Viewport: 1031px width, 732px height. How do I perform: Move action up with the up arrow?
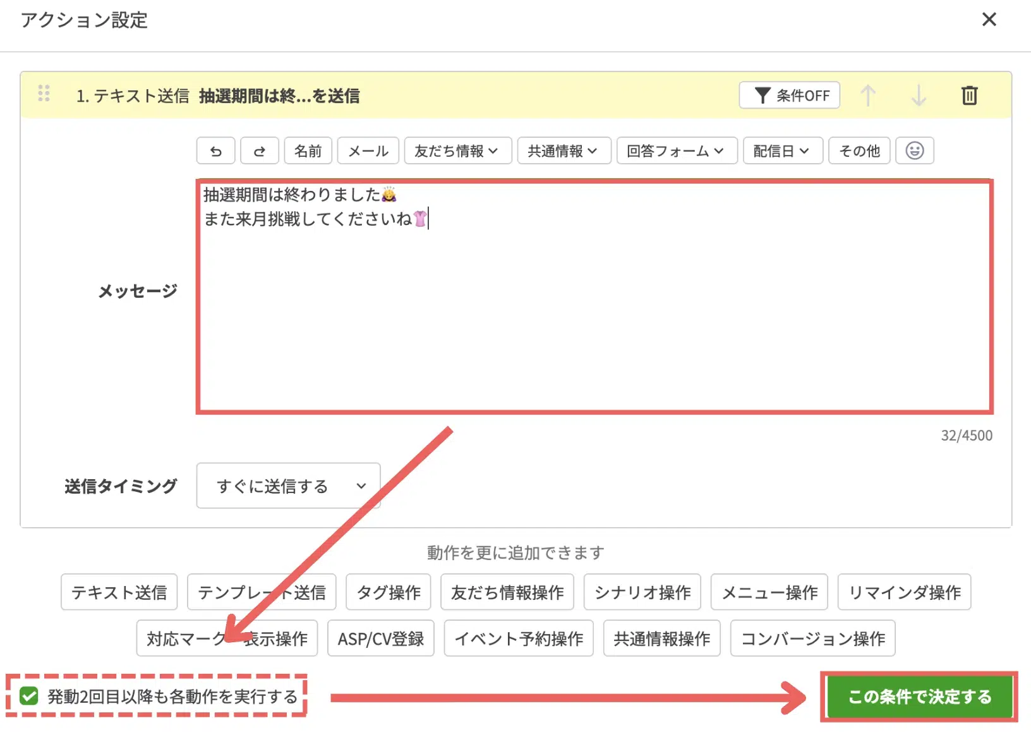tap(868, 95)
